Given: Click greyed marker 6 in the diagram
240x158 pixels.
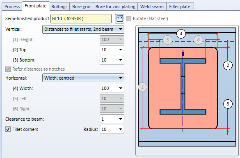Looking at the screenshot, I should (x=199, y=40).
